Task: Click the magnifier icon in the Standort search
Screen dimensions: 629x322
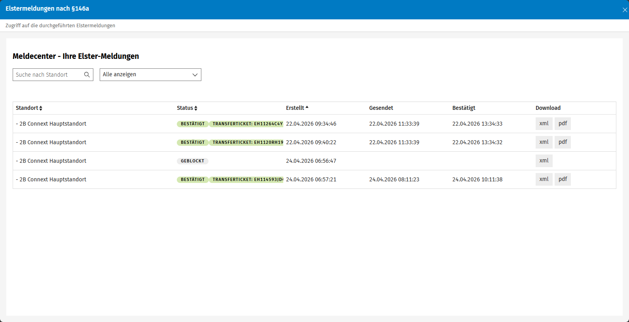Action: [87, 75]
